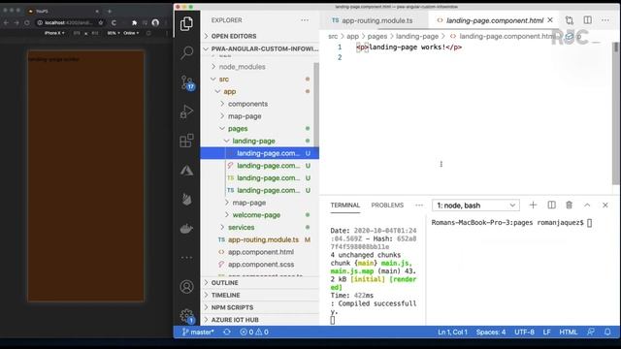621x349 pixels.
Task: Split the terminal panel
Action: coord(551,205)
